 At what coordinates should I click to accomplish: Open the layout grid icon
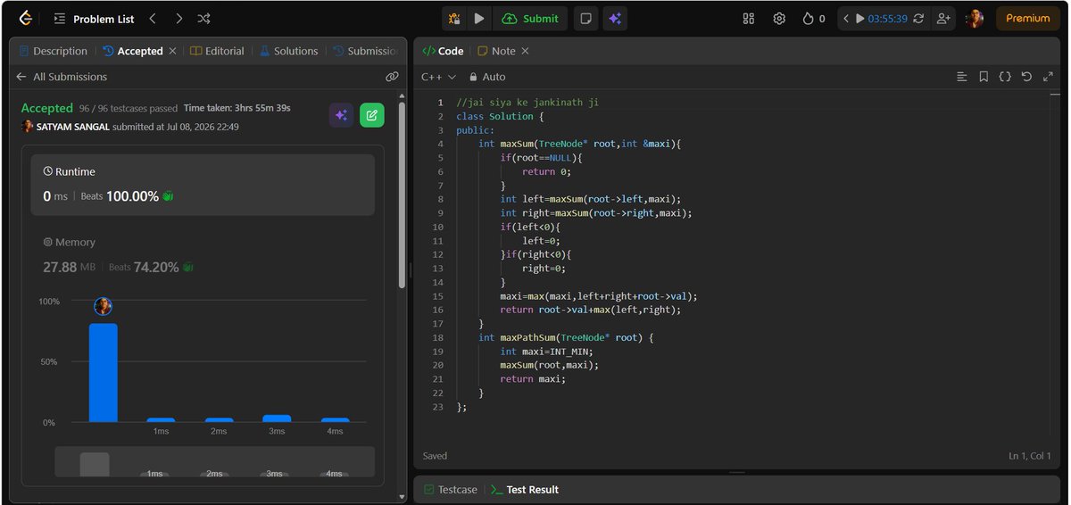[749, 18]
